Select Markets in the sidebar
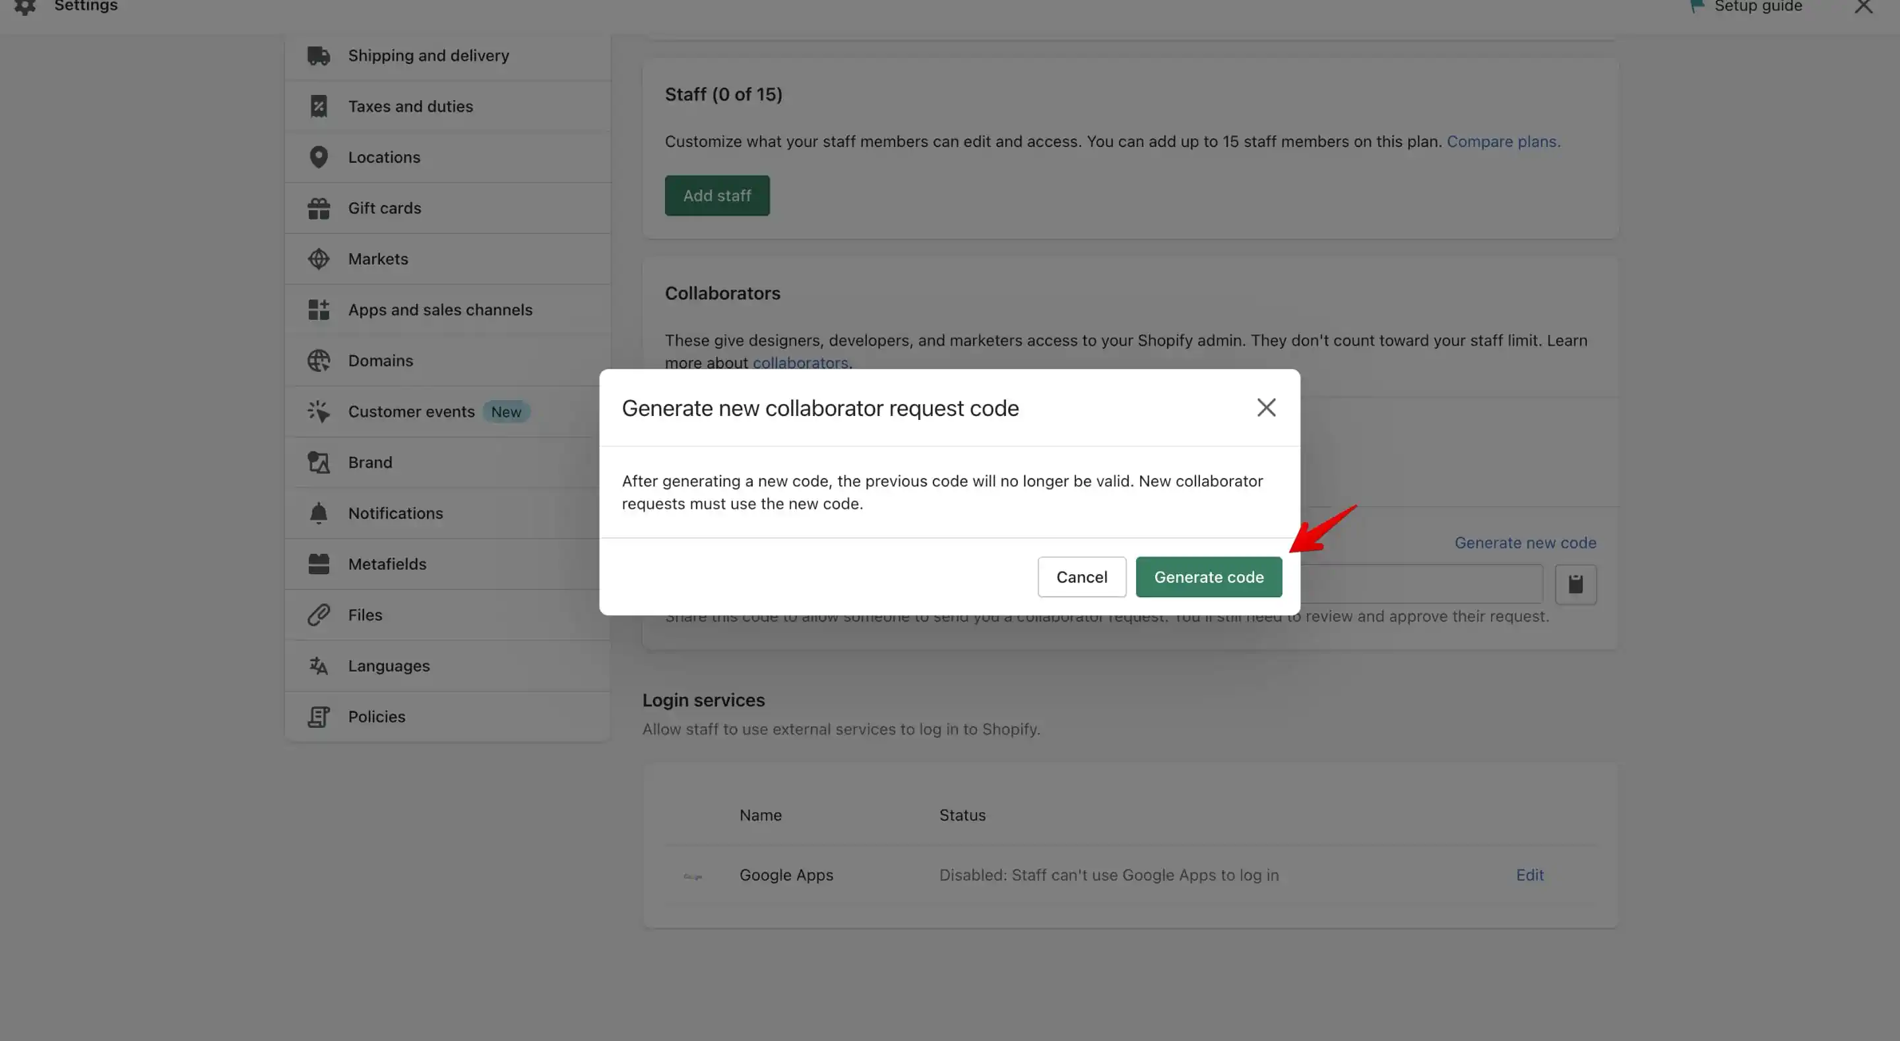This screenshot has width=1900, height=1041. pos(448,259)
